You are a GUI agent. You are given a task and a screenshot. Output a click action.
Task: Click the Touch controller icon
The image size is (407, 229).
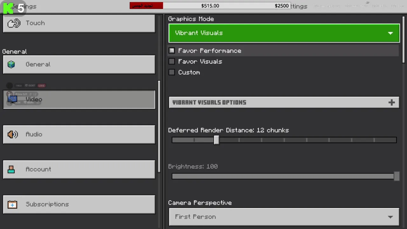pos(14,23)
